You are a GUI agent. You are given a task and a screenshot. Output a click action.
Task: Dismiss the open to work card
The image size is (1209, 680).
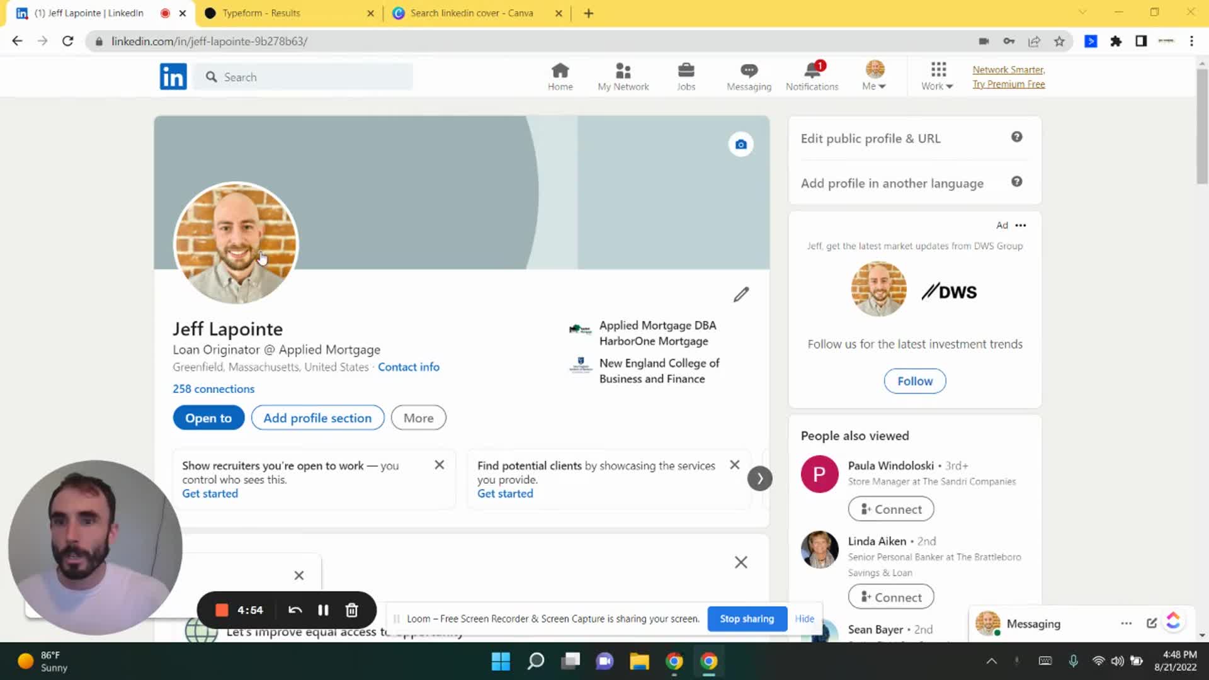(x=440, y=465)
